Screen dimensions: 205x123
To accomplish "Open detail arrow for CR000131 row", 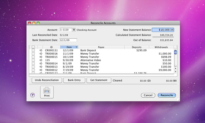I will click(x=41, y=50).
